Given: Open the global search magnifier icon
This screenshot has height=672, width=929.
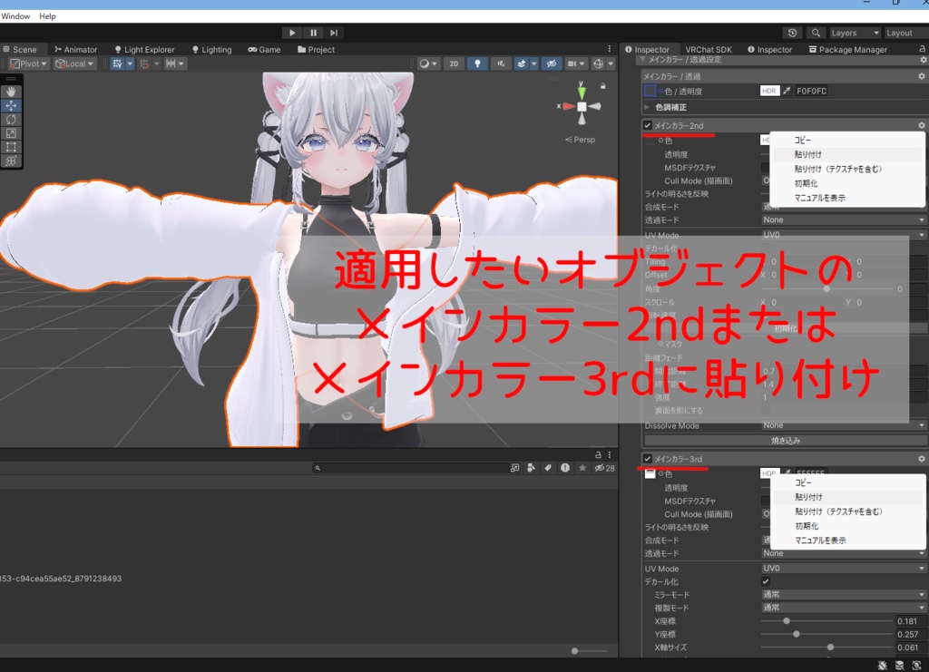Looking at the screenshot, I should [x=816, y=33].
